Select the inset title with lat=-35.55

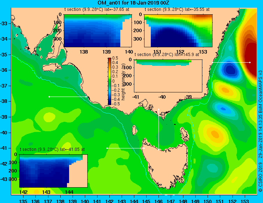[x=177, y=9]
